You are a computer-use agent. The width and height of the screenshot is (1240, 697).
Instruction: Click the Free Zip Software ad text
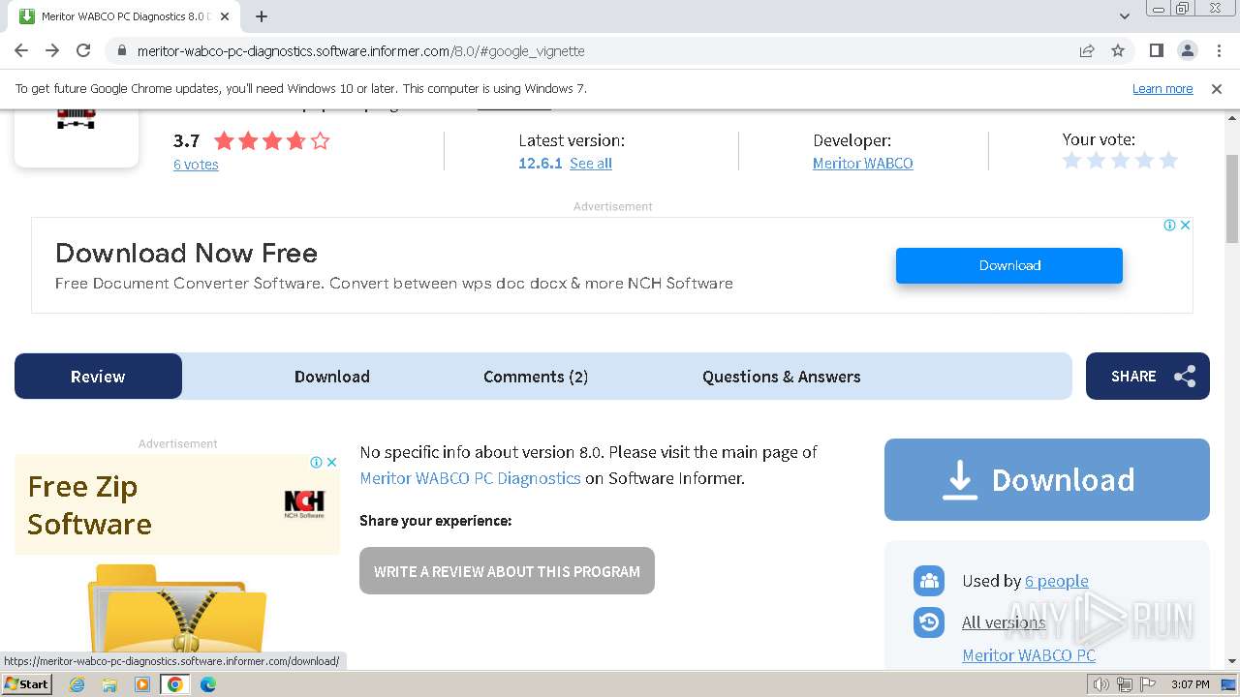[89, 505]
